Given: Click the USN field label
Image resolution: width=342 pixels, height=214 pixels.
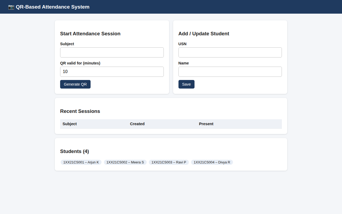Looking at the screenshot, I should (182, 44).
